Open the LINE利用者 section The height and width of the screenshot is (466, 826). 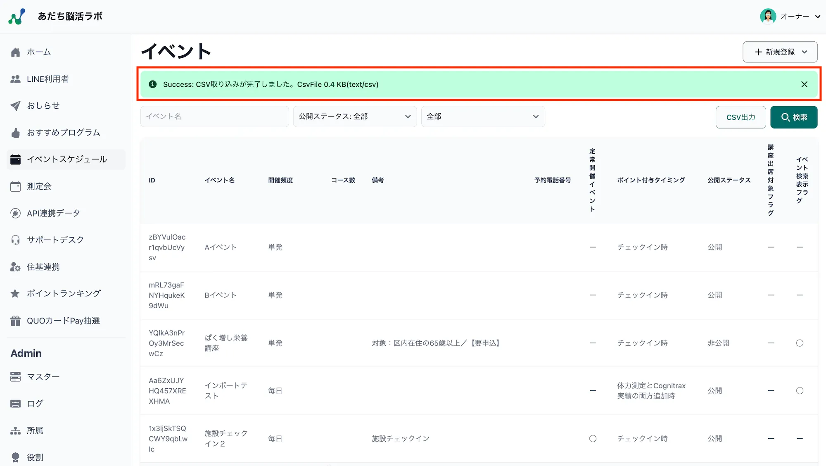point(49,78)
